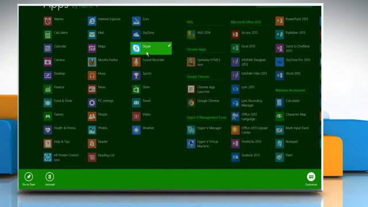Launch the Store app icon
The width and height of the screenshot is (368, 207).
[x=136, y=89]
